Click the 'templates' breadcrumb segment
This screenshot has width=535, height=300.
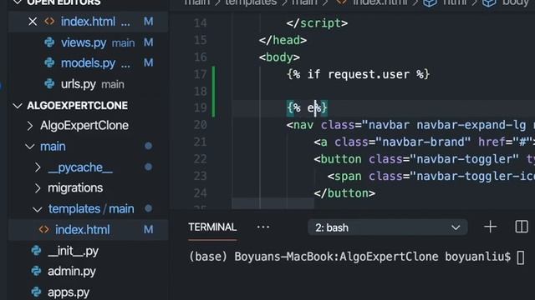pyautogui.click(x=251, y=2)
